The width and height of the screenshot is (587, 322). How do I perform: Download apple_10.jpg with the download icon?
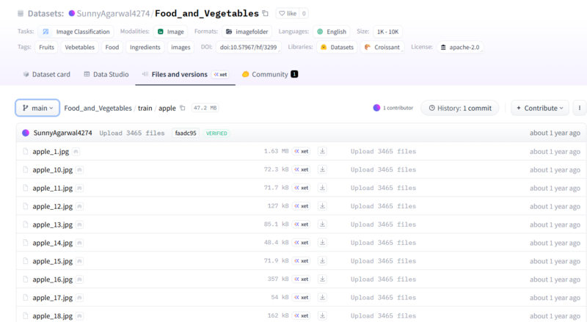pyautogui.click(x=322, y=169)
